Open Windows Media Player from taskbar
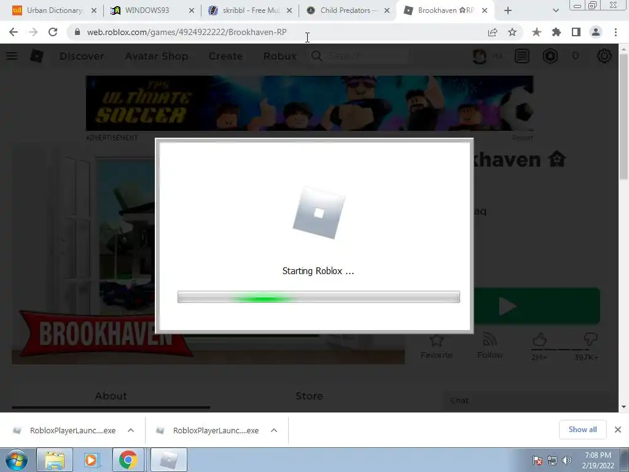629x472 pixels. [x=91, y=460]
